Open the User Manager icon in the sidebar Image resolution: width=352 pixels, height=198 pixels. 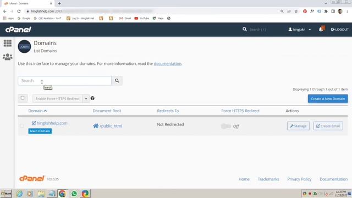[x=7, y=57]
